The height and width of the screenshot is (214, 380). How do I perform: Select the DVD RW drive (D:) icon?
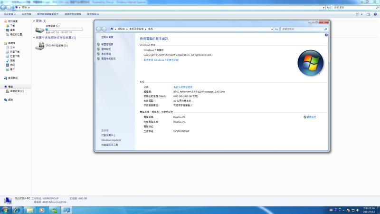pos(40,46)
